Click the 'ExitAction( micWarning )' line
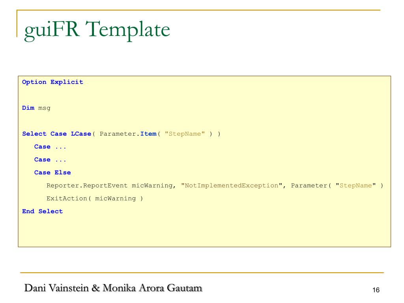Viewport: 404px width, 303px height. tap(95, 198)
